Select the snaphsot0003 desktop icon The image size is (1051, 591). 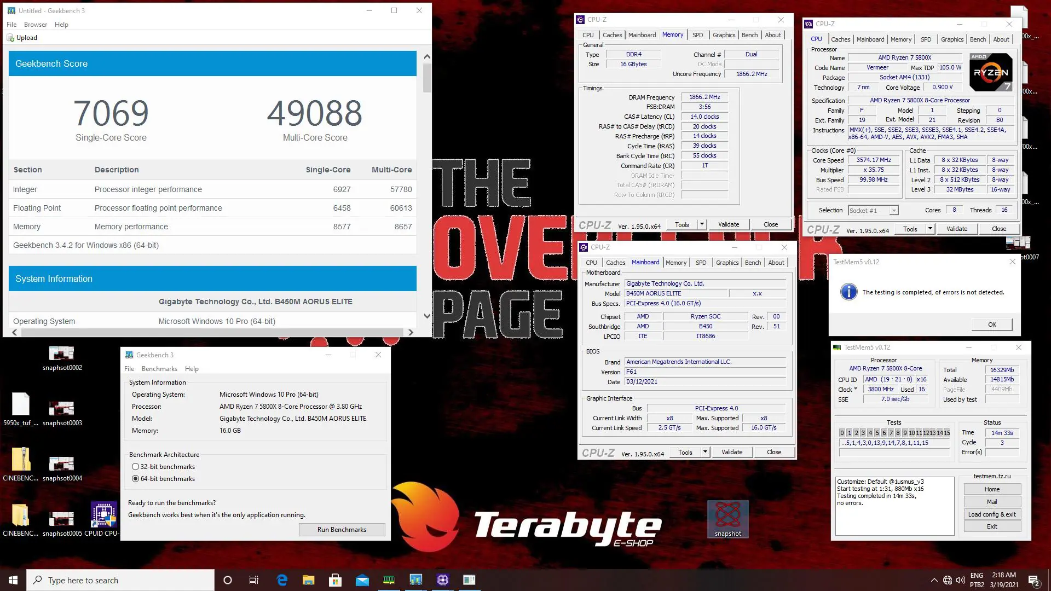click(62, 413)
